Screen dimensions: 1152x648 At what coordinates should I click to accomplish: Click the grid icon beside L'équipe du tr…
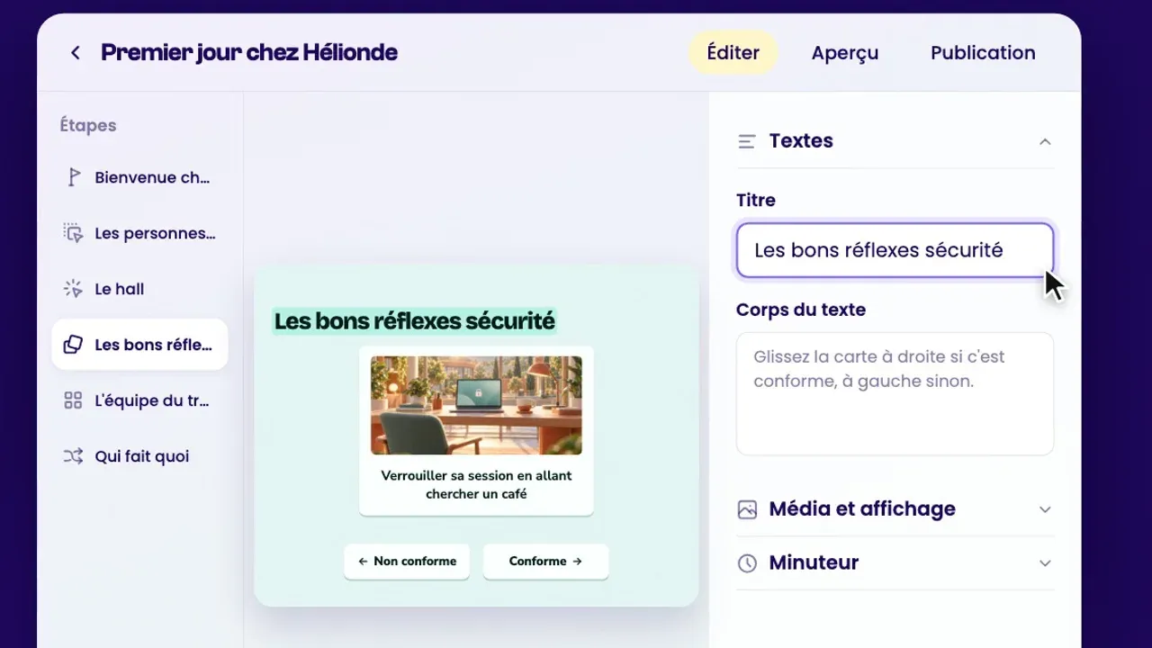(x=73, y=400)
